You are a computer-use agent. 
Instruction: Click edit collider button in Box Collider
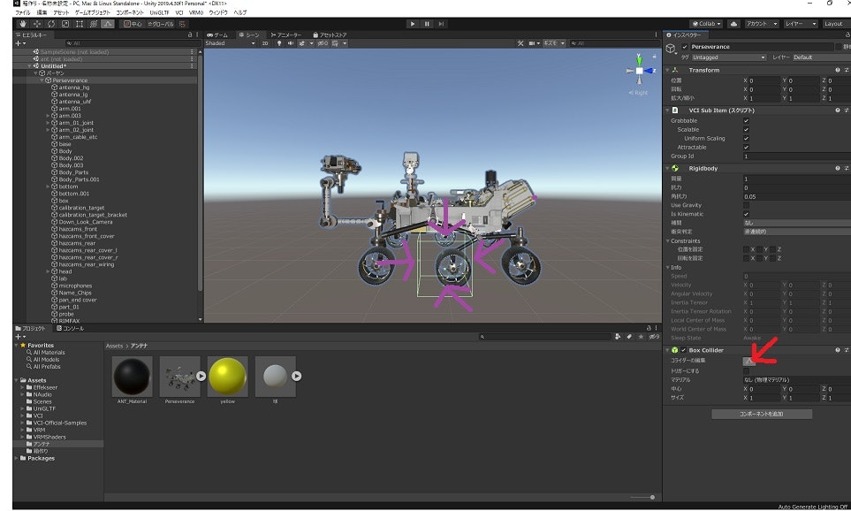point(749,361)
